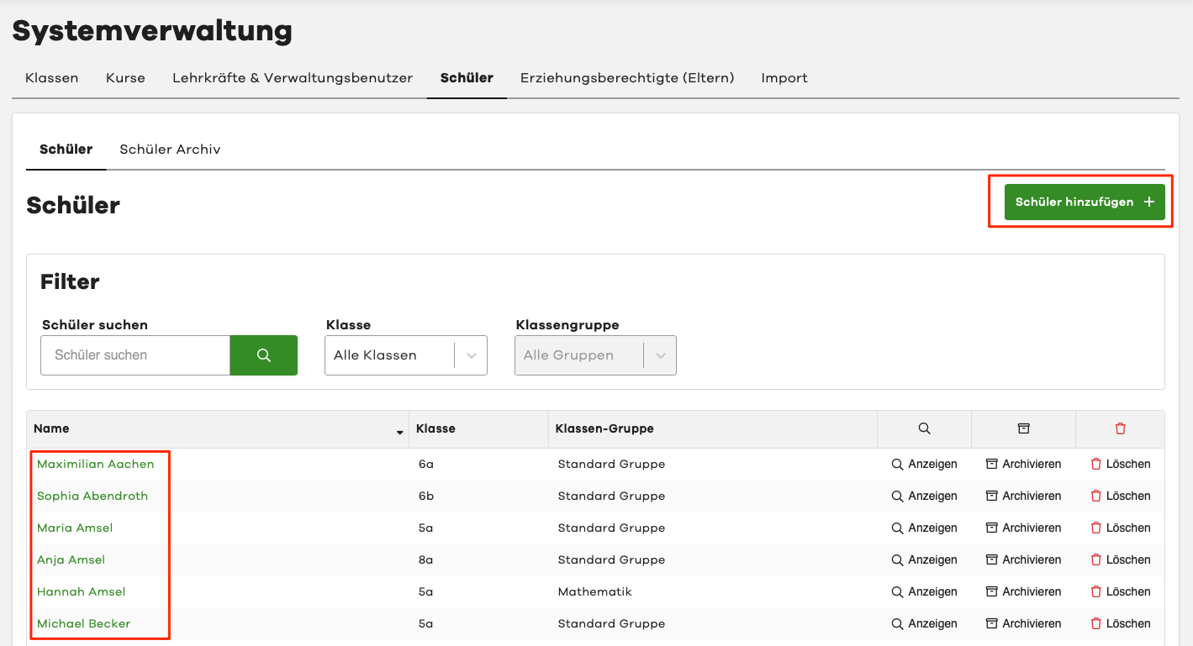Archive student Hannah Amsel
The width and height of the screenshot is (1193, 646).
[x=1023, y=591]
